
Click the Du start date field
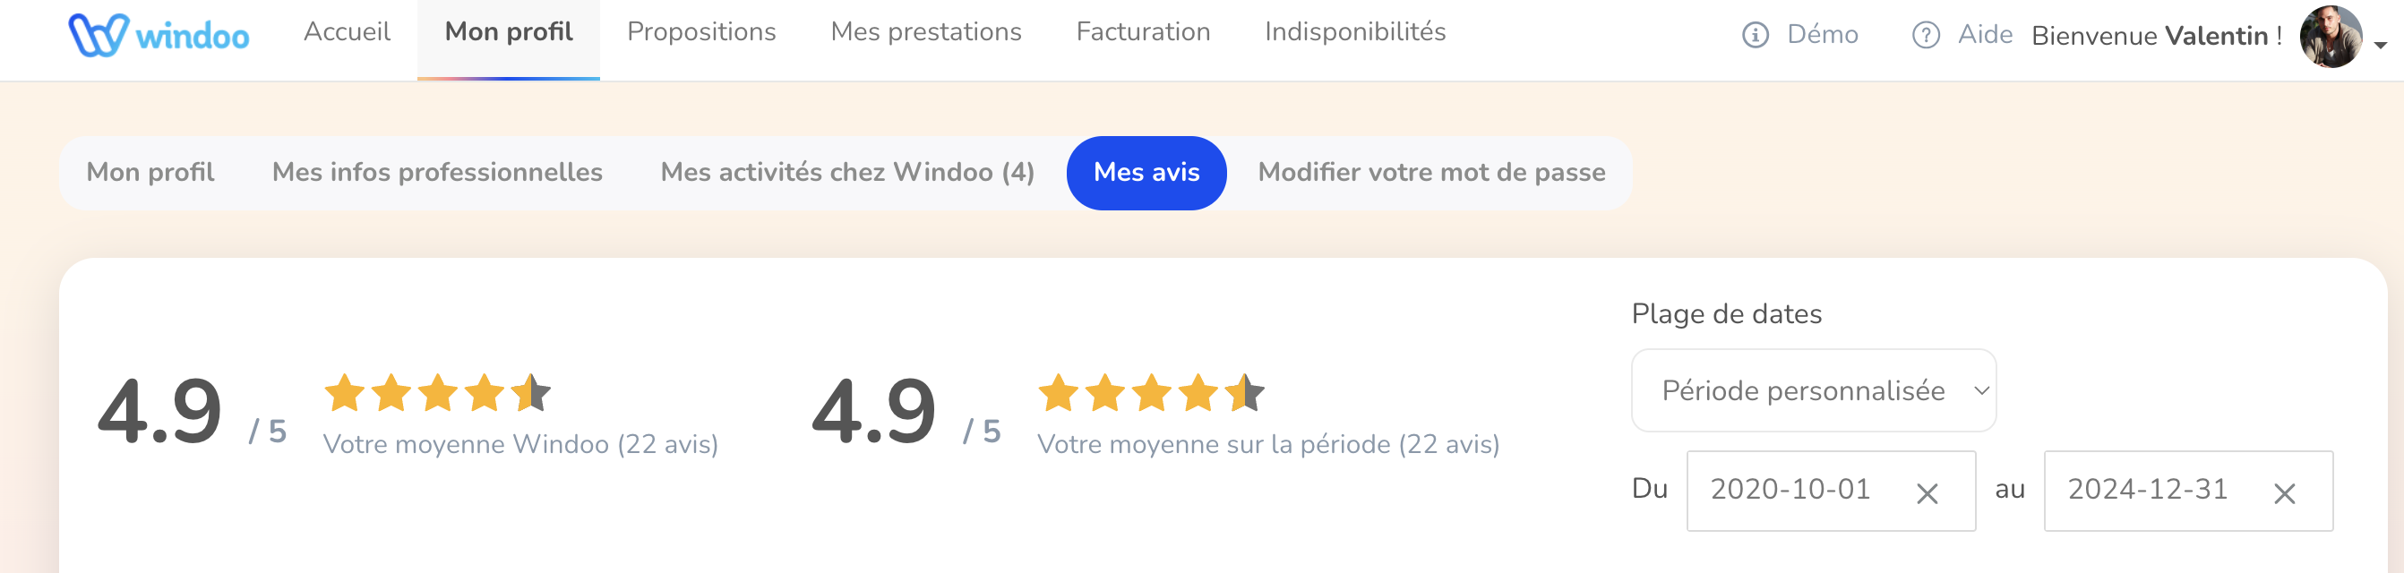1831,491
